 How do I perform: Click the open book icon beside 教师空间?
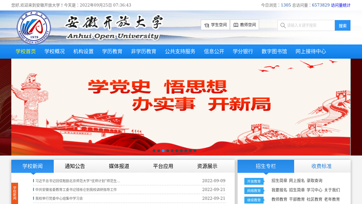pos(236,25)
